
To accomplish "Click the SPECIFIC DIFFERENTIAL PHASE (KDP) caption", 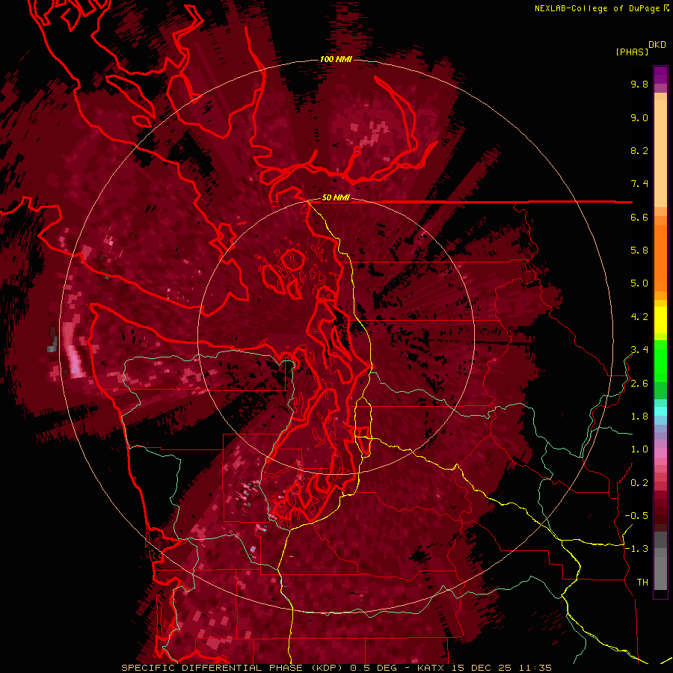I will 232,668.
